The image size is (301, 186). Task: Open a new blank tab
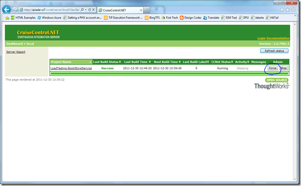coord(146,10)
